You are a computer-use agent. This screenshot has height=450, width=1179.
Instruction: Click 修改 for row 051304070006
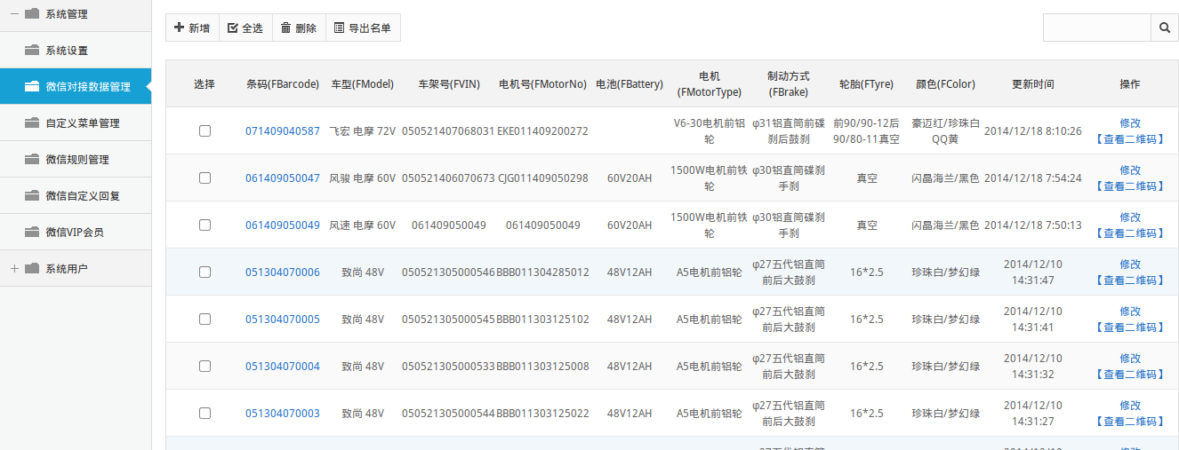pos(1130,264)
